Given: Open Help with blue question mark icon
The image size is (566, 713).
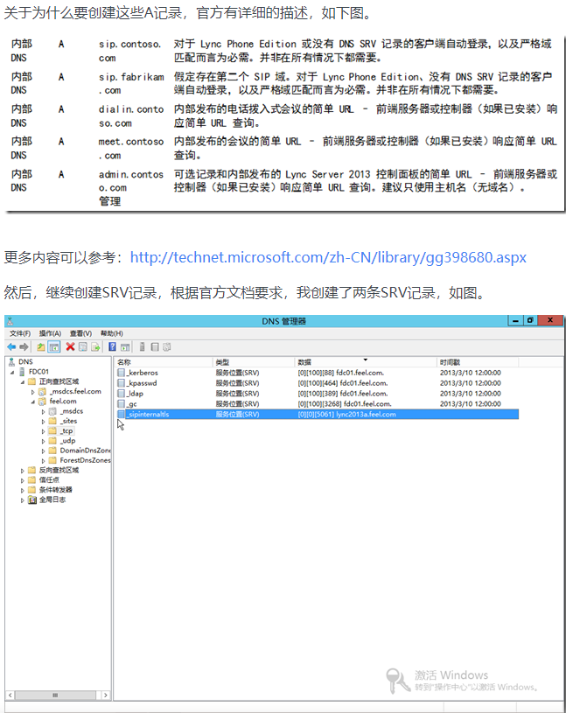Looking at the screenshot, I should pos(112,347).
